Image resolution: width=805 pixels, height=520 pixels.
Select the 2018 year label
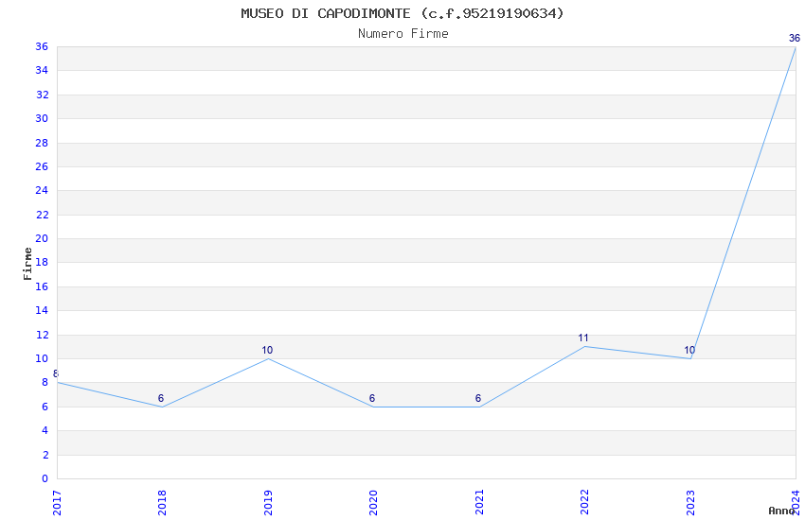point(162,503)
